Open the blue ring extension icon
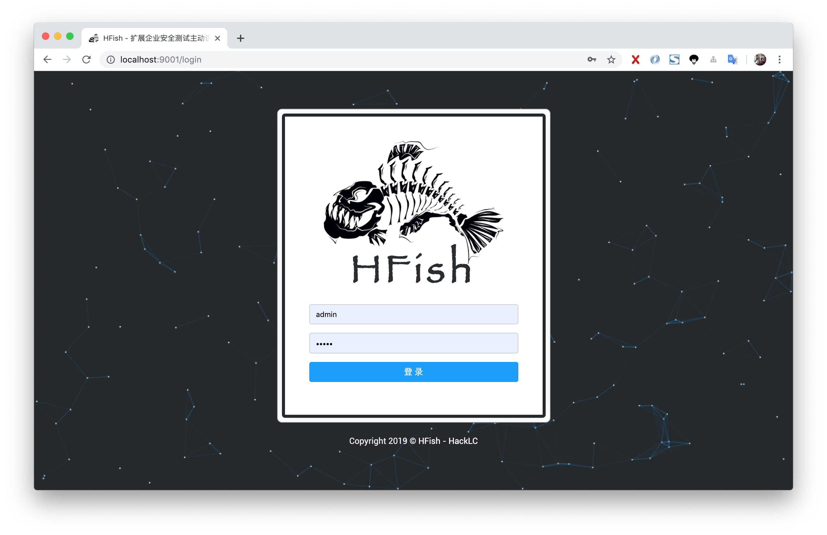This screenshot has width=827, height=535. point(655,60)
